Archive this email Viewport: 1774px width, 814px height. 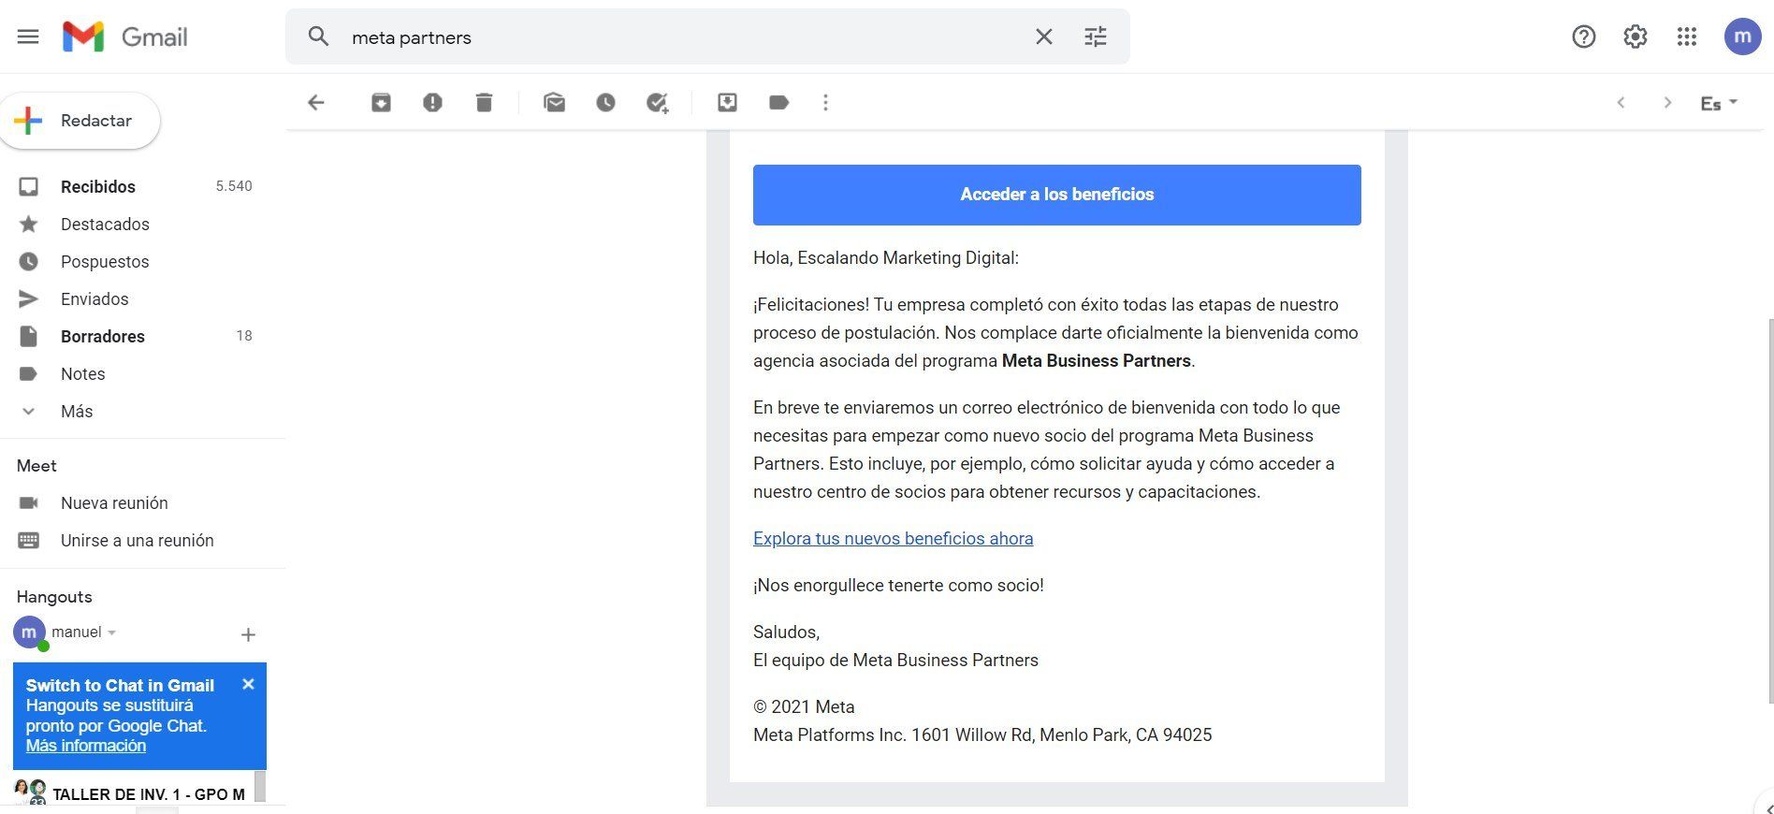click(x=381, y=103)
